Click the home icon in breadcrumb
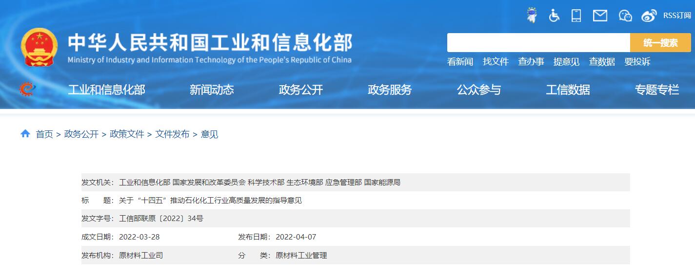 pos(25,133)
